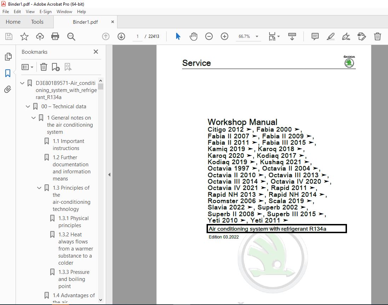Add the document to starred files
Image resolution: width=388 pixels, height=305 pixels.
(x=24, y=36)
